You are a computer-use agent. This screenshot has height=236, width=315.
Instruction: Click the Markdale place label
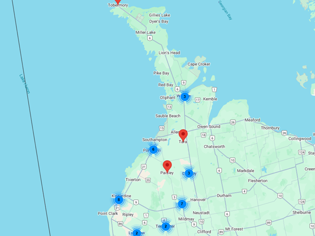pos(245,171)
